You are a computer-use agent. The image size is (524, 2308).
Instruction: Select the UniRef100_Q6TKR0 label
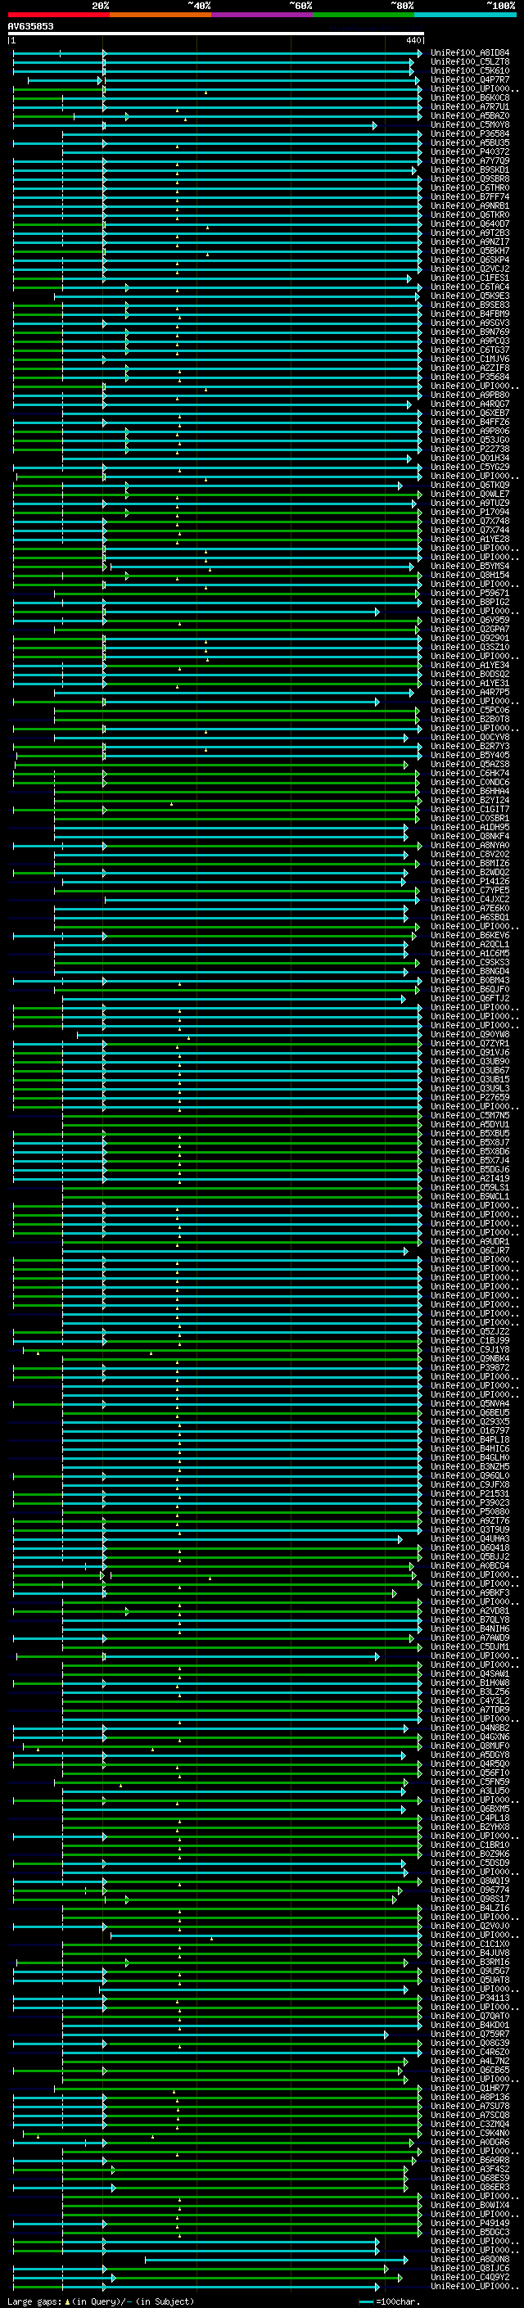tap(470, 215)
